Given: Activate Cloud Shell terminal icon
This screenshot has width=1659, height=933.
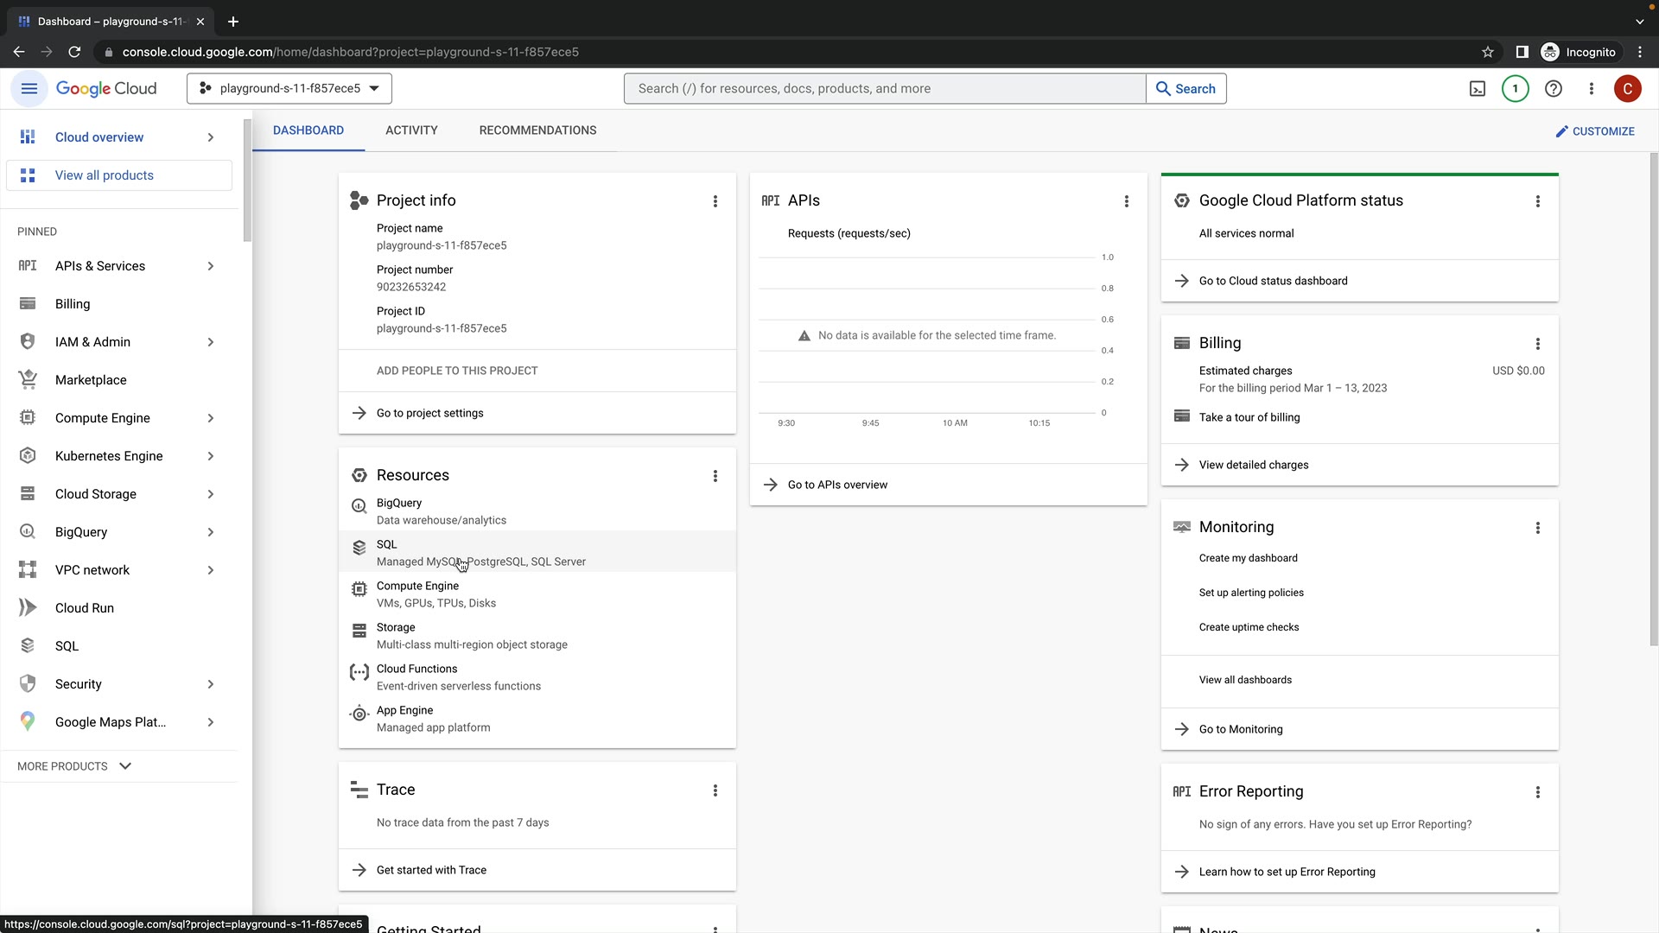Looking at the screenshot, I should [1478, 88].
